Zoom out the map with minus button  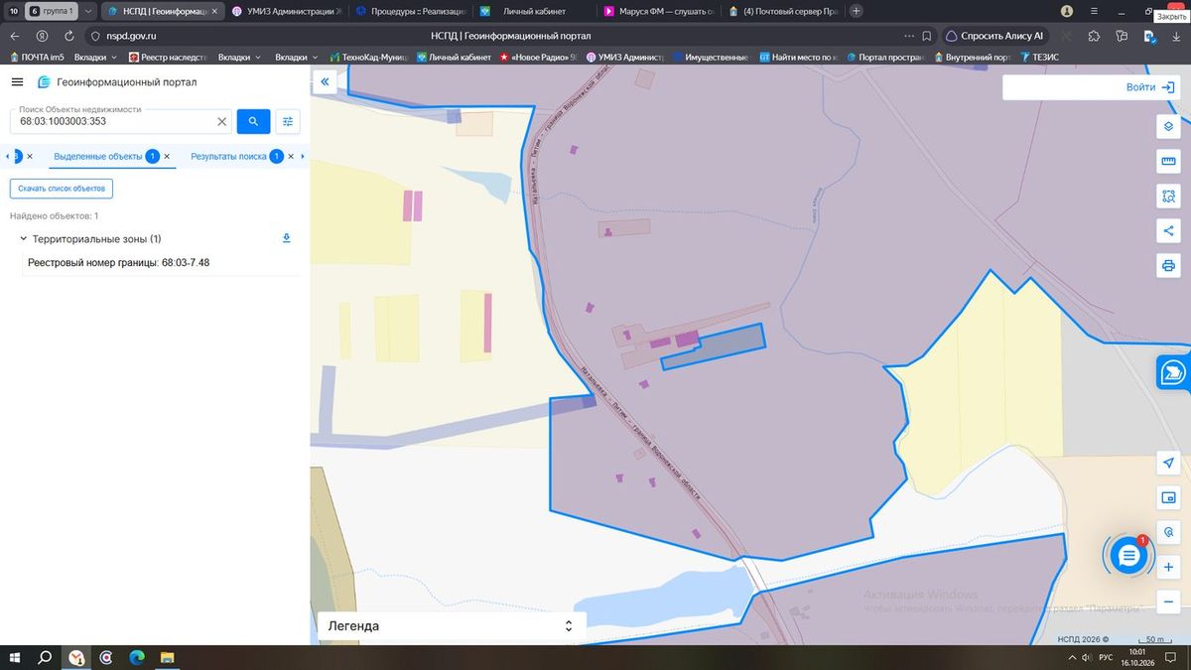(1168, 602)
